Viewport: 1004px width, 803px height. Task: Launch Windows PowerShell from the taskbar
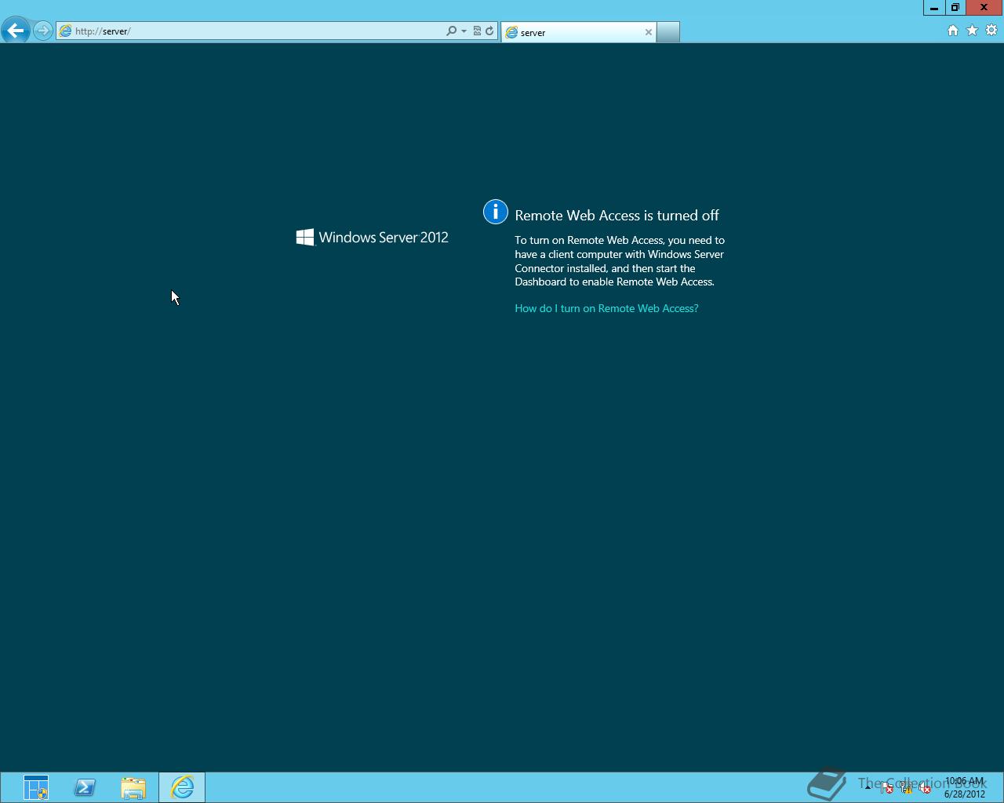[x=85, y=787]
